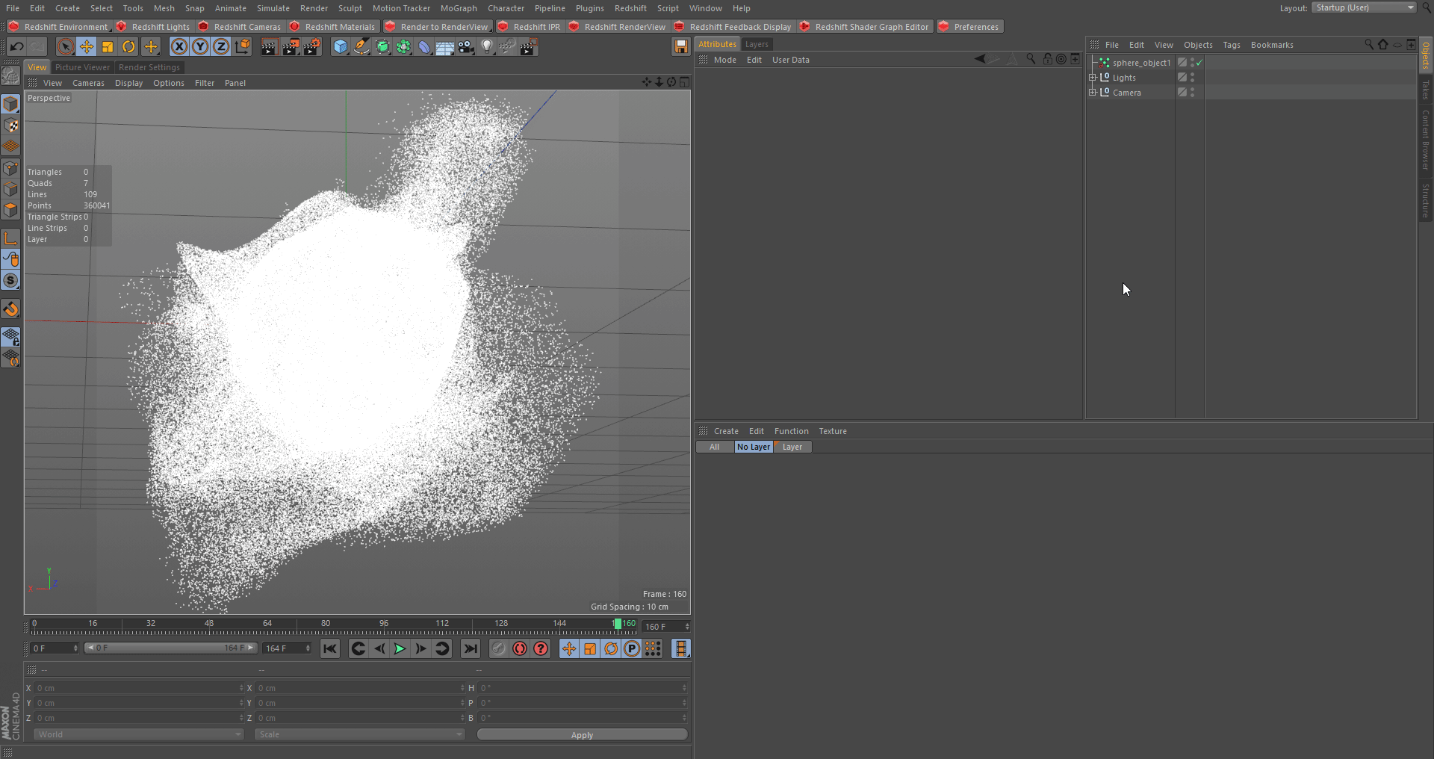The width and height of the screenshot is (1434, 759).
Task: Activate the Scale tool in the top toolbar
Action: point(108,46)
